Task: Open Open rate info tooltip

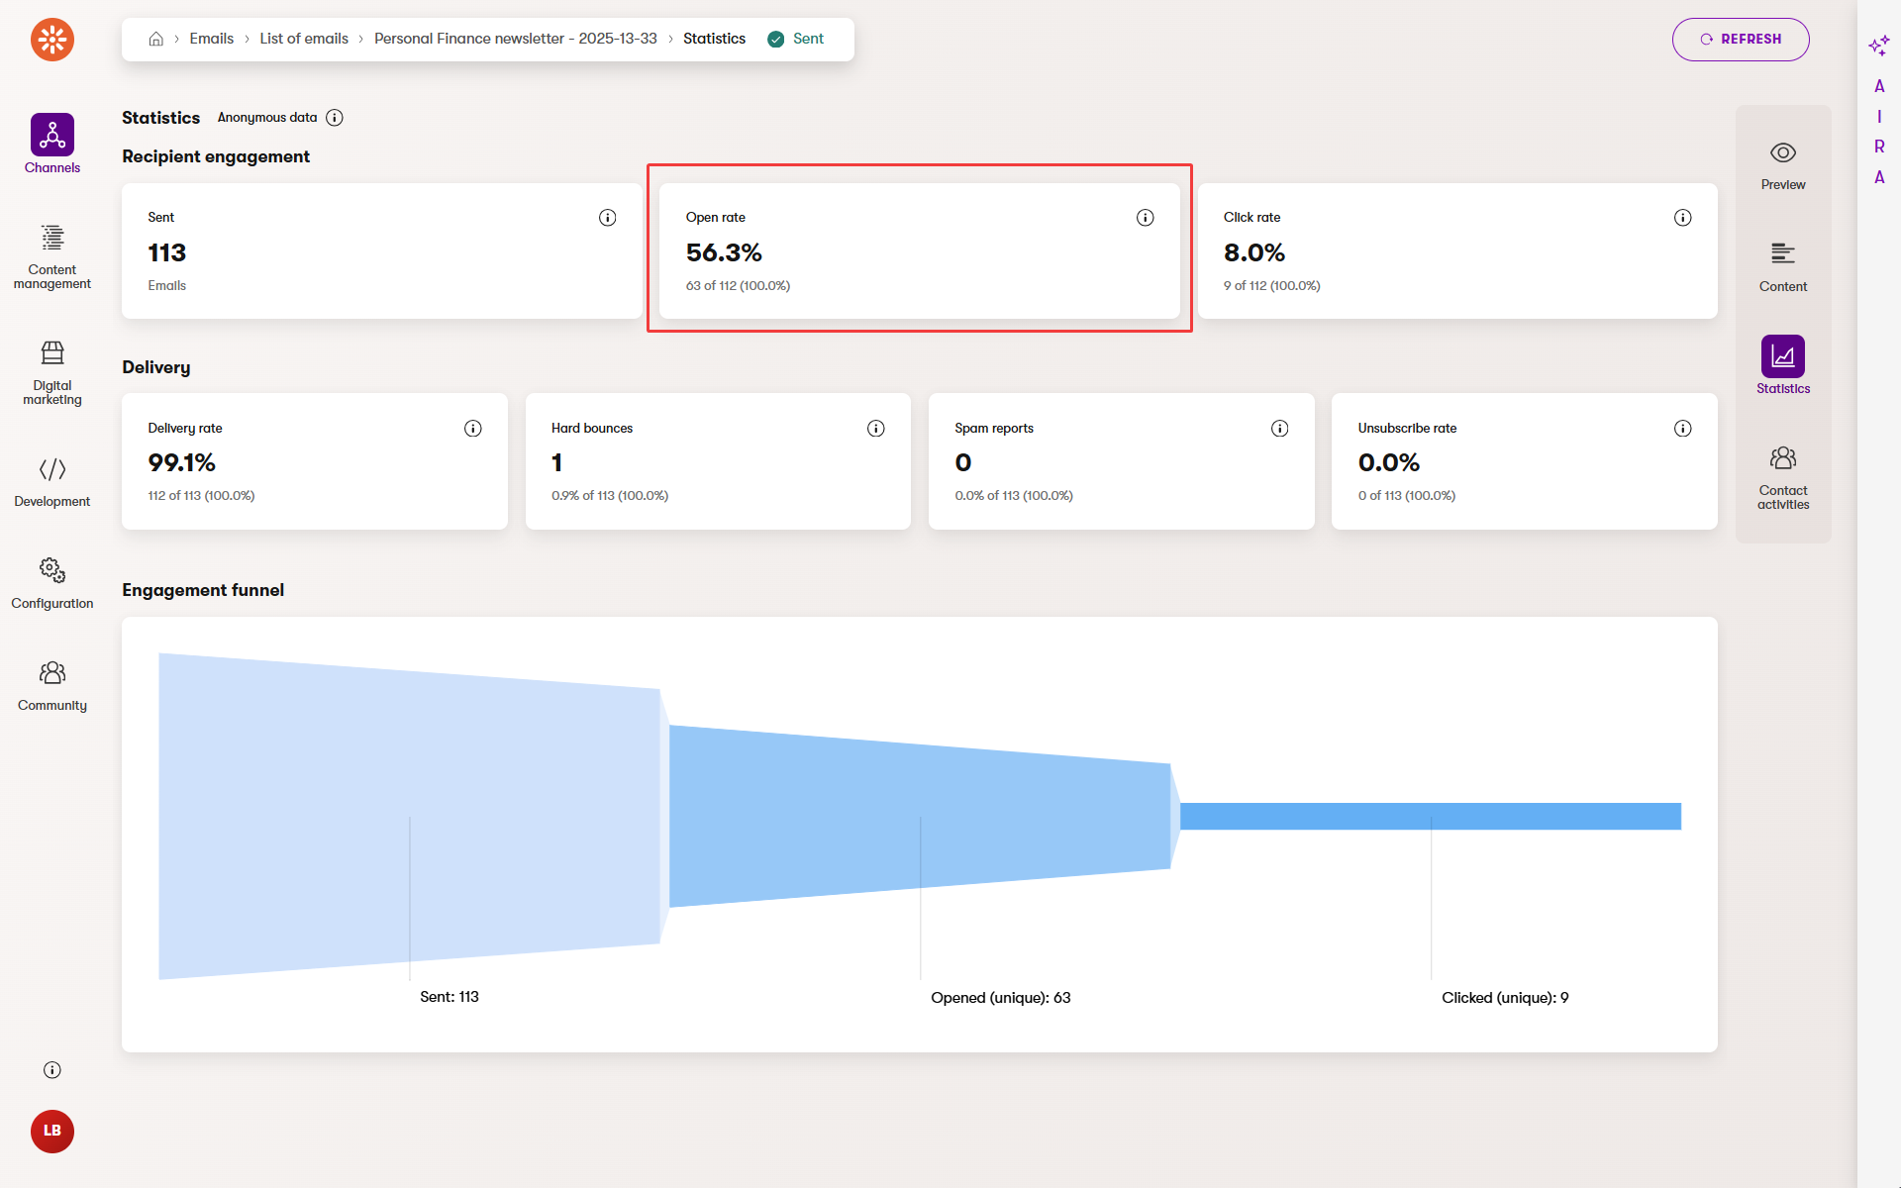Action: 1145,218
